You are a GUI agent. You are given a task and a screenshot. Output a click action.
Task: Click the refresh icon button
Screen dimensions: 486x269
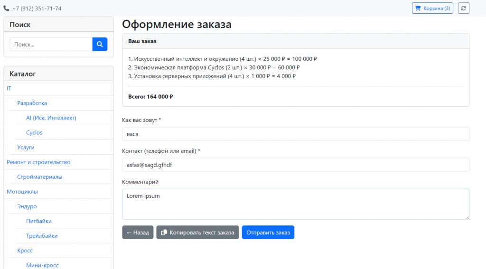[x=463, y=8]
